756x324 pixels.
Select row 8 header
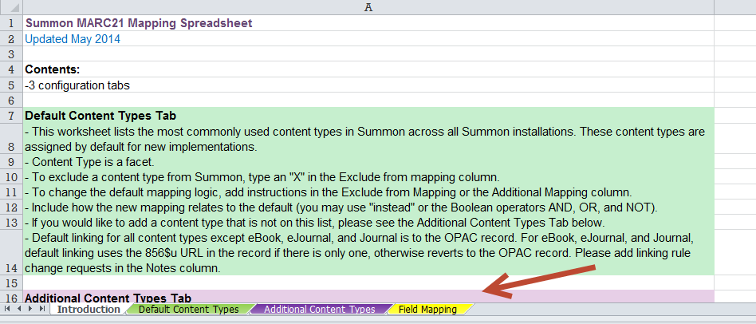[11, 139]
